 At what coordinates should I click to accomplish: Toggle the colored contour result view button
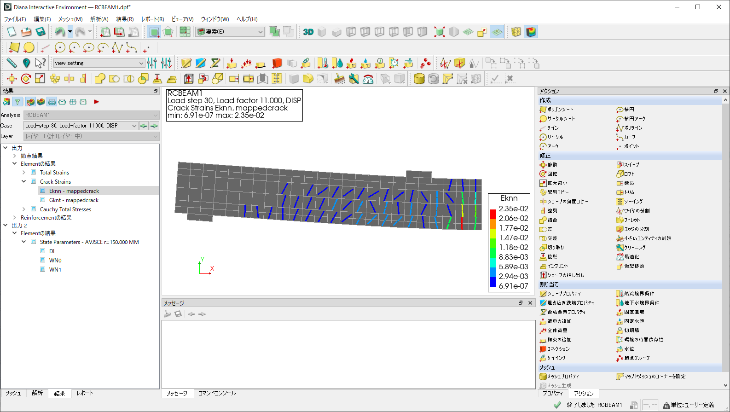(x=531, y=32)
